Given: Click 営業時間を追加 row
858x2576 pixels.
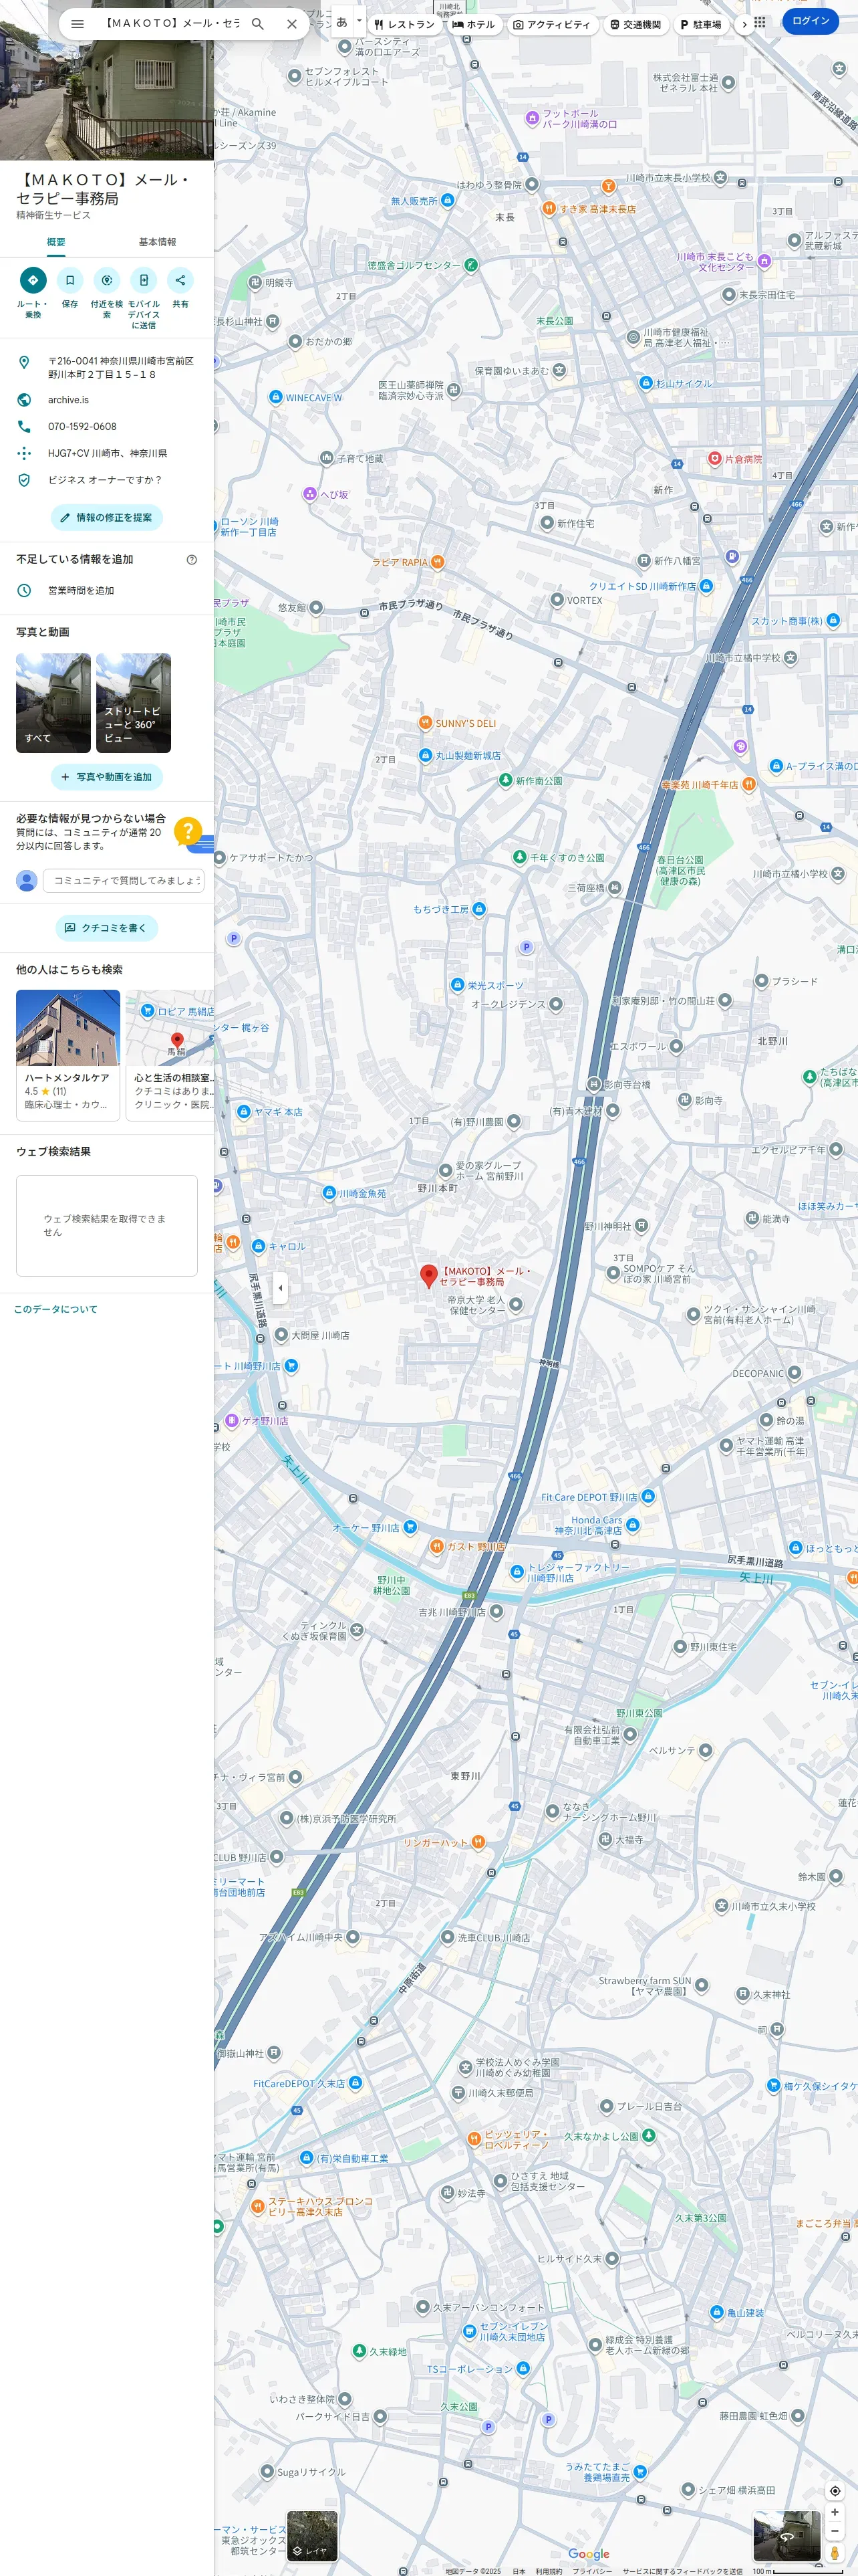Looking at the screenshot, I should point(107,590).
